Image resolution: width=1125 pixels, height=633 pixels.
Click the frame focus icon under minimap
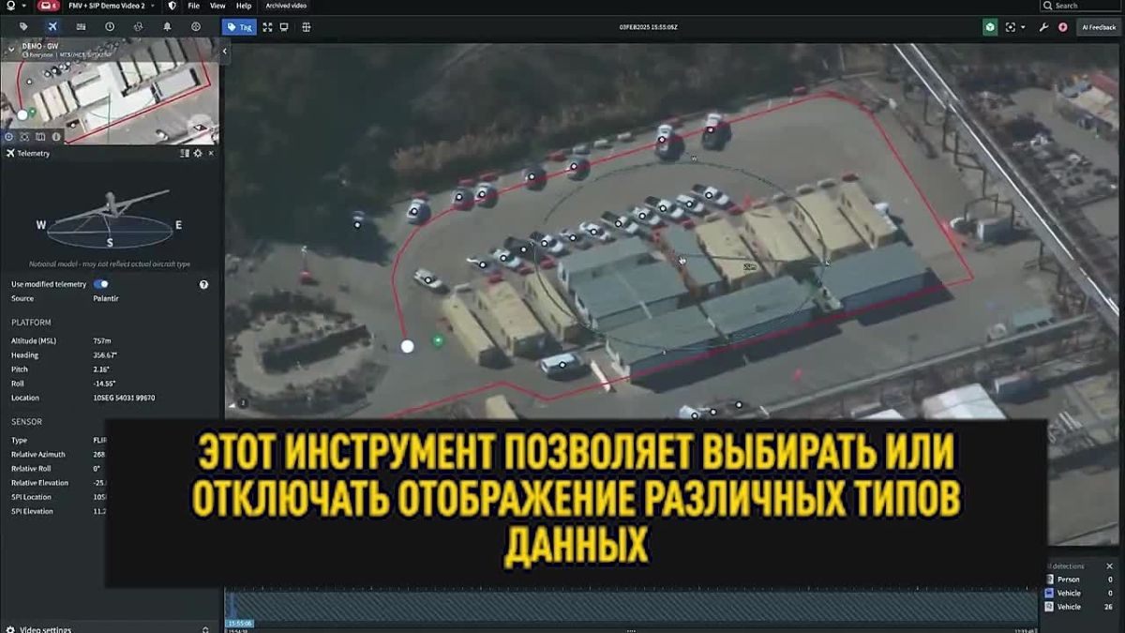[25, 137]
